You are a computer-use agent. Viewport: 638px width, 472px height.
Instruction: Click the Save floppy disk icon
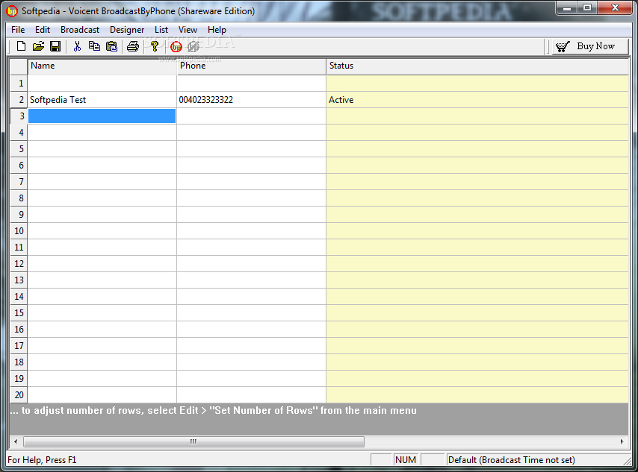click(x=55, y=46)
